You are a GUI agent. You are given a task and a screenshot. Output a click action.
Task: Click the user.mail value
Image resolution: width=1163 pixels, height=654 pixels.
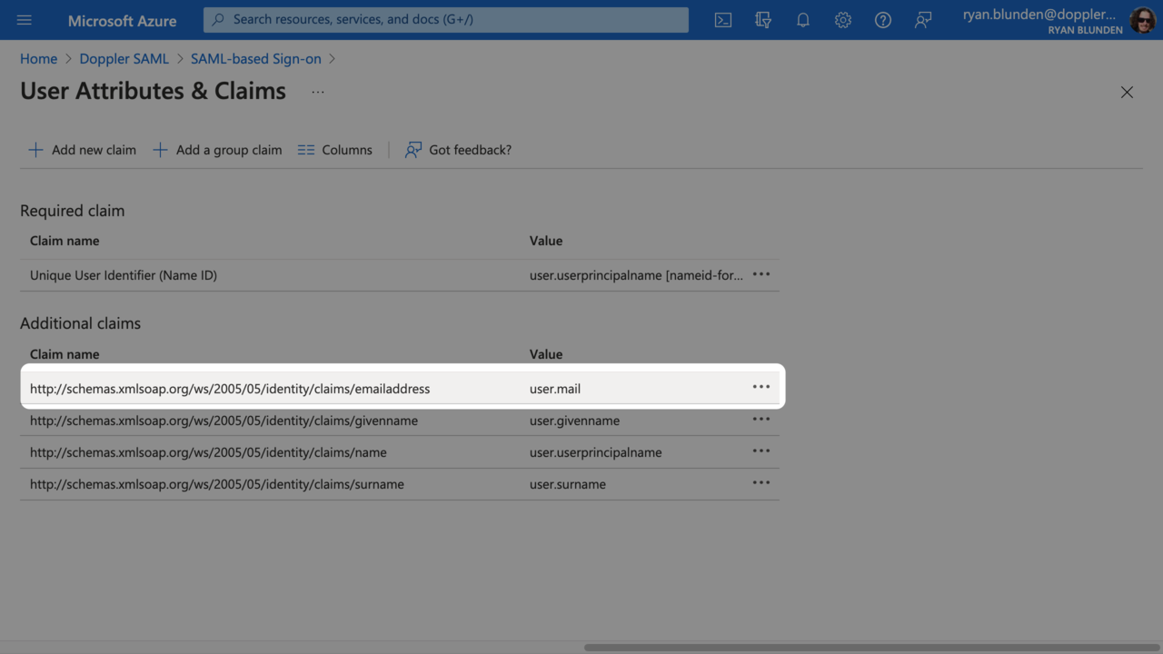coord(555,389)
